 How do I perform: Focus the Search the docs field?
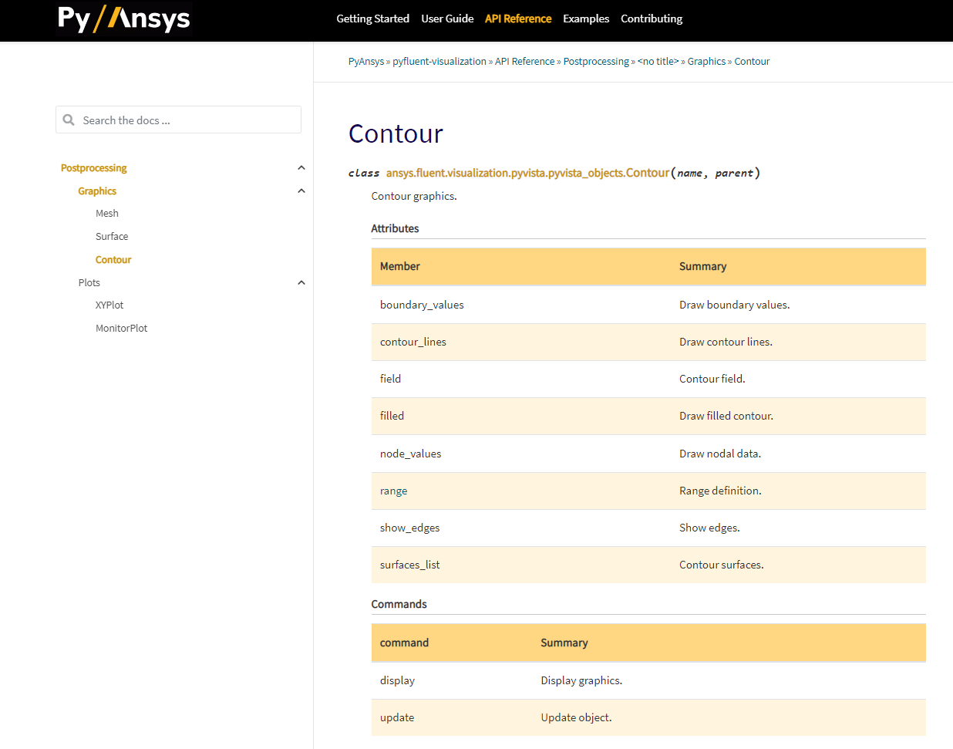[178, 120]
